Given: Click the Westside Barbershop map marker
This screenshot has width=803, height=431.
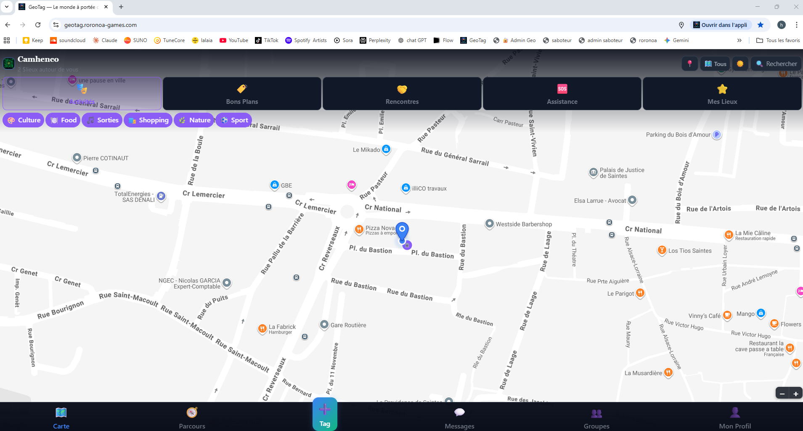Looking at the screenshot, I should tap(489, 224).
